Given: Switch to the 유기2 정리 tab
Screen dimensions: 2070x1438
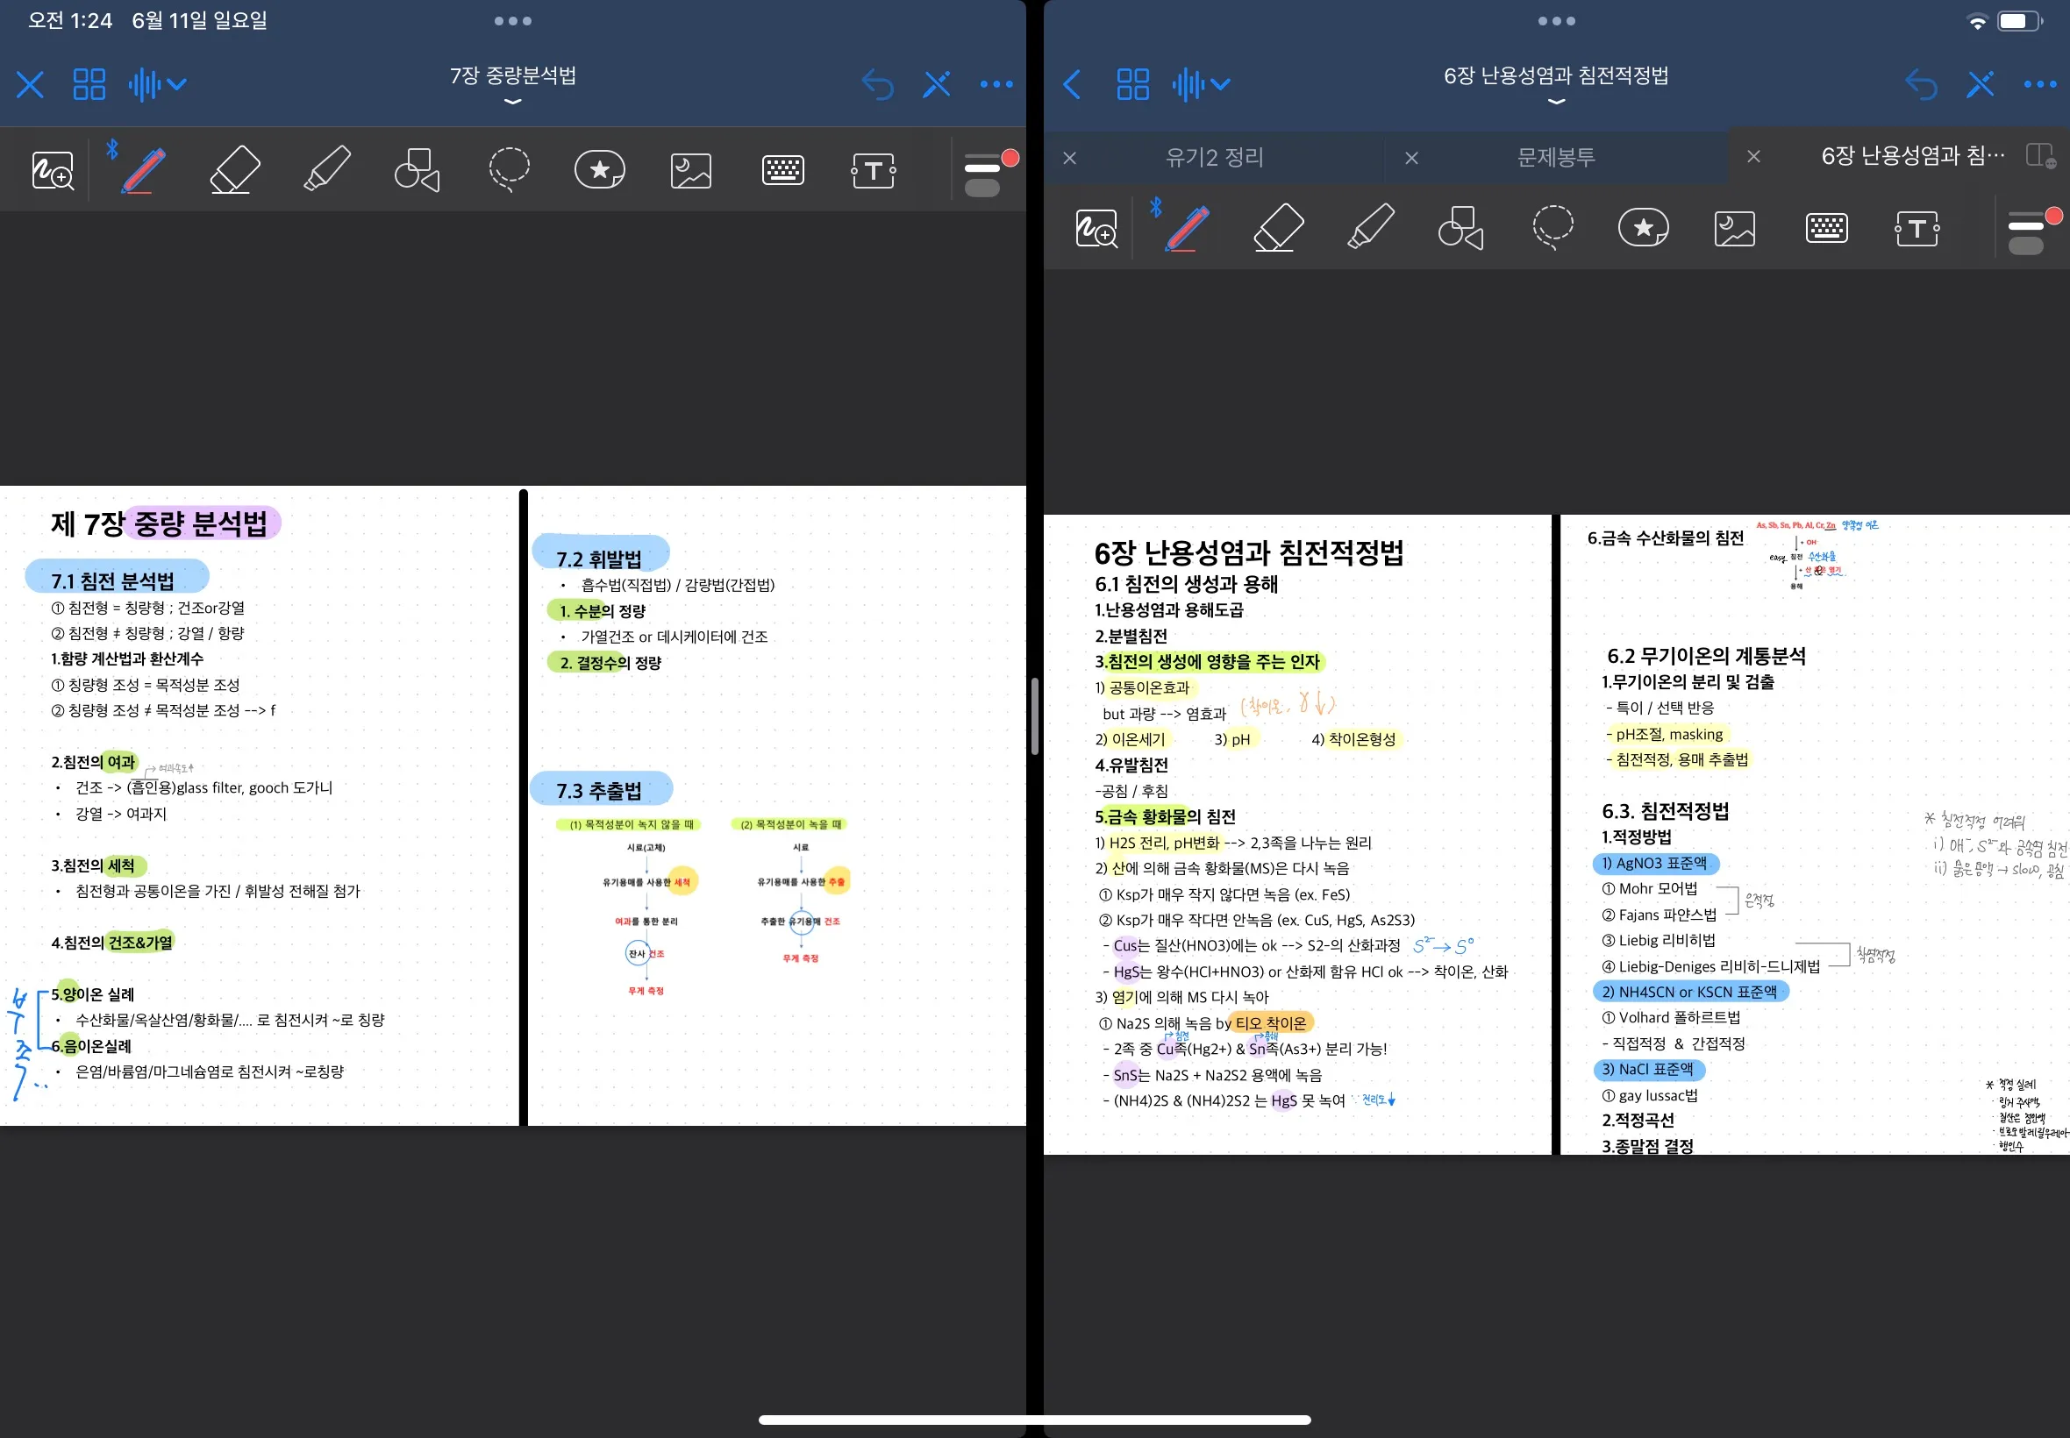Looking at the screenshot, I should (x=1214, y=158).
